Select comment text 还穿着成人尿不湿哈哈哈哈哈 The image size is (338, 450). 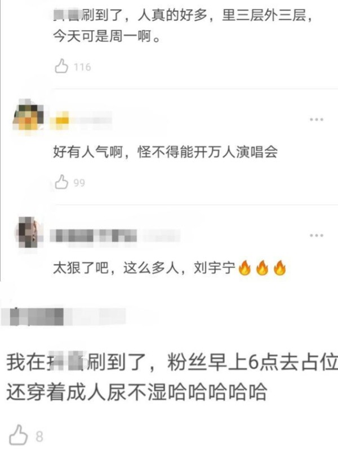(137, 392)
